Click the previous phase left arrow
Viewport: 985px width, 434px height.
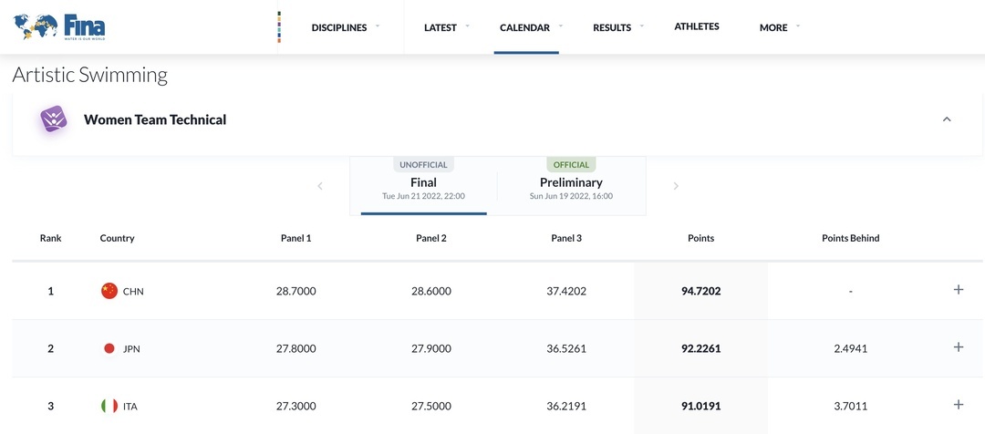click(320, 186)
